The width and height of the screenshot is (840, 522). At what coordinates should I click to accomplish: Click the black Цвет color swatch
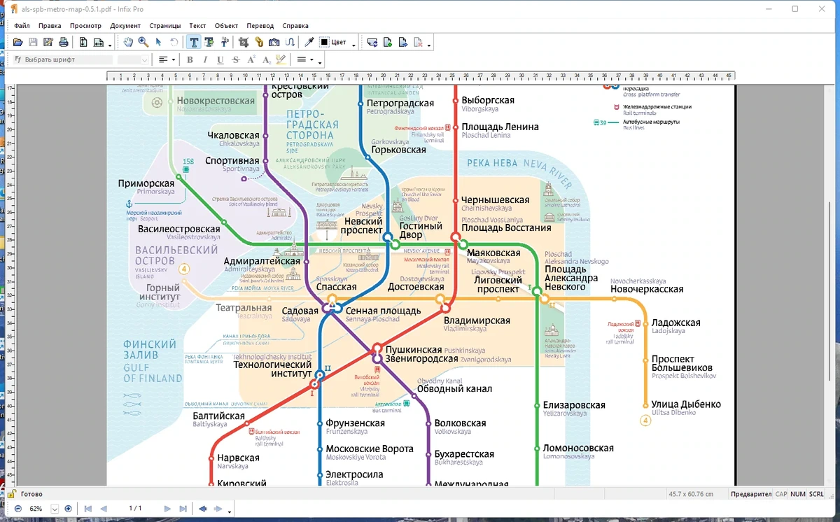(x=325, y=43)
